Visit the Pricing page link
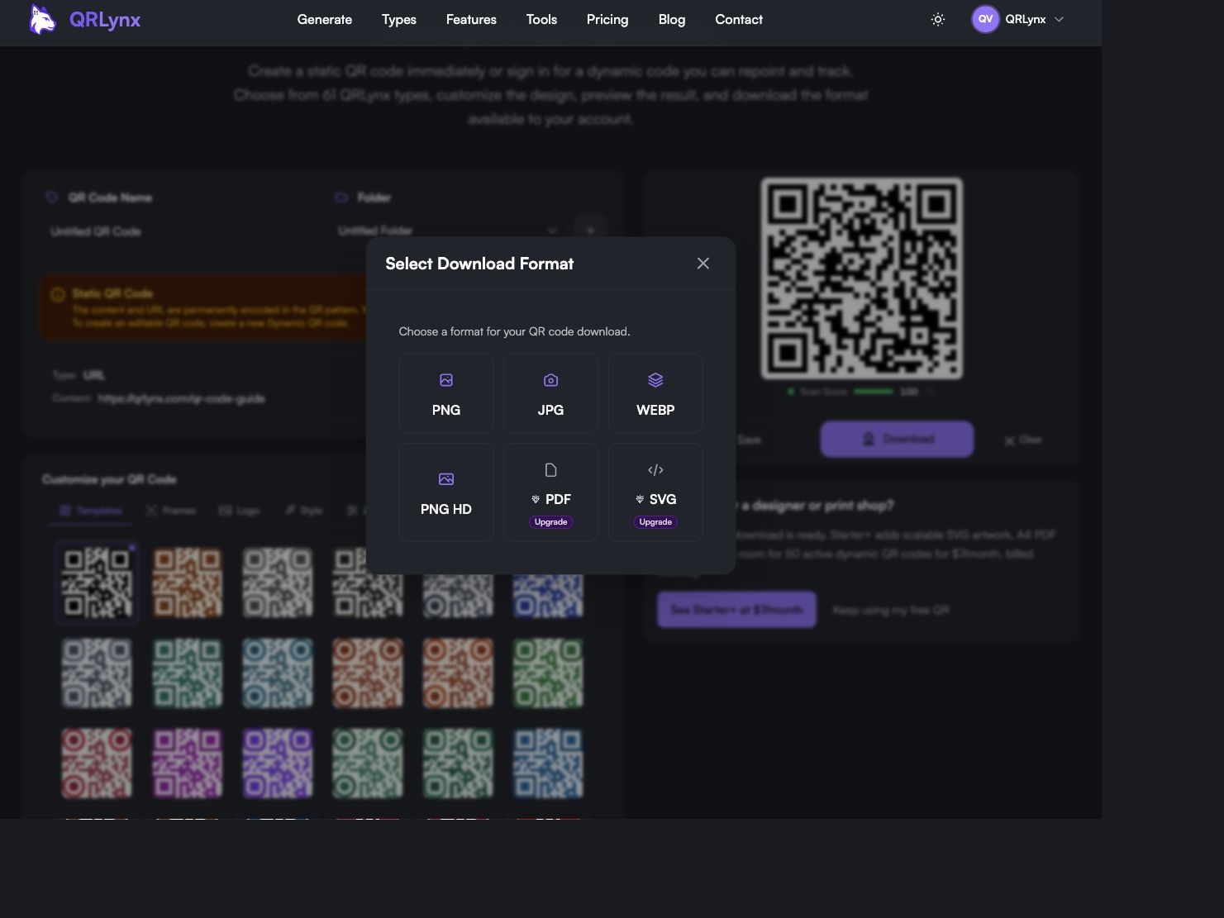 (x=607, y=20)
